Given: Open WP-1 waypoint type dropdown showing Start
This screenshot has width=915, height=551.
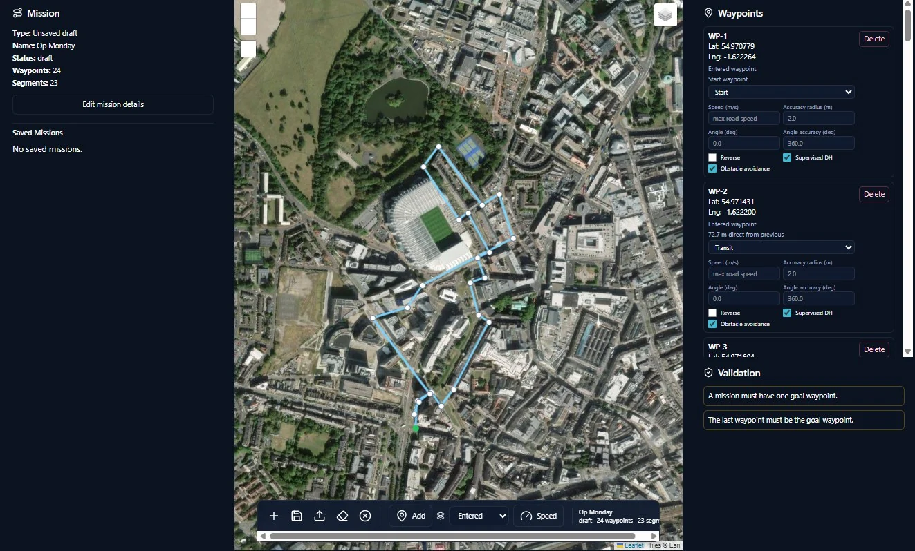Looking at the screenshot, I should (x=782, y=92).
